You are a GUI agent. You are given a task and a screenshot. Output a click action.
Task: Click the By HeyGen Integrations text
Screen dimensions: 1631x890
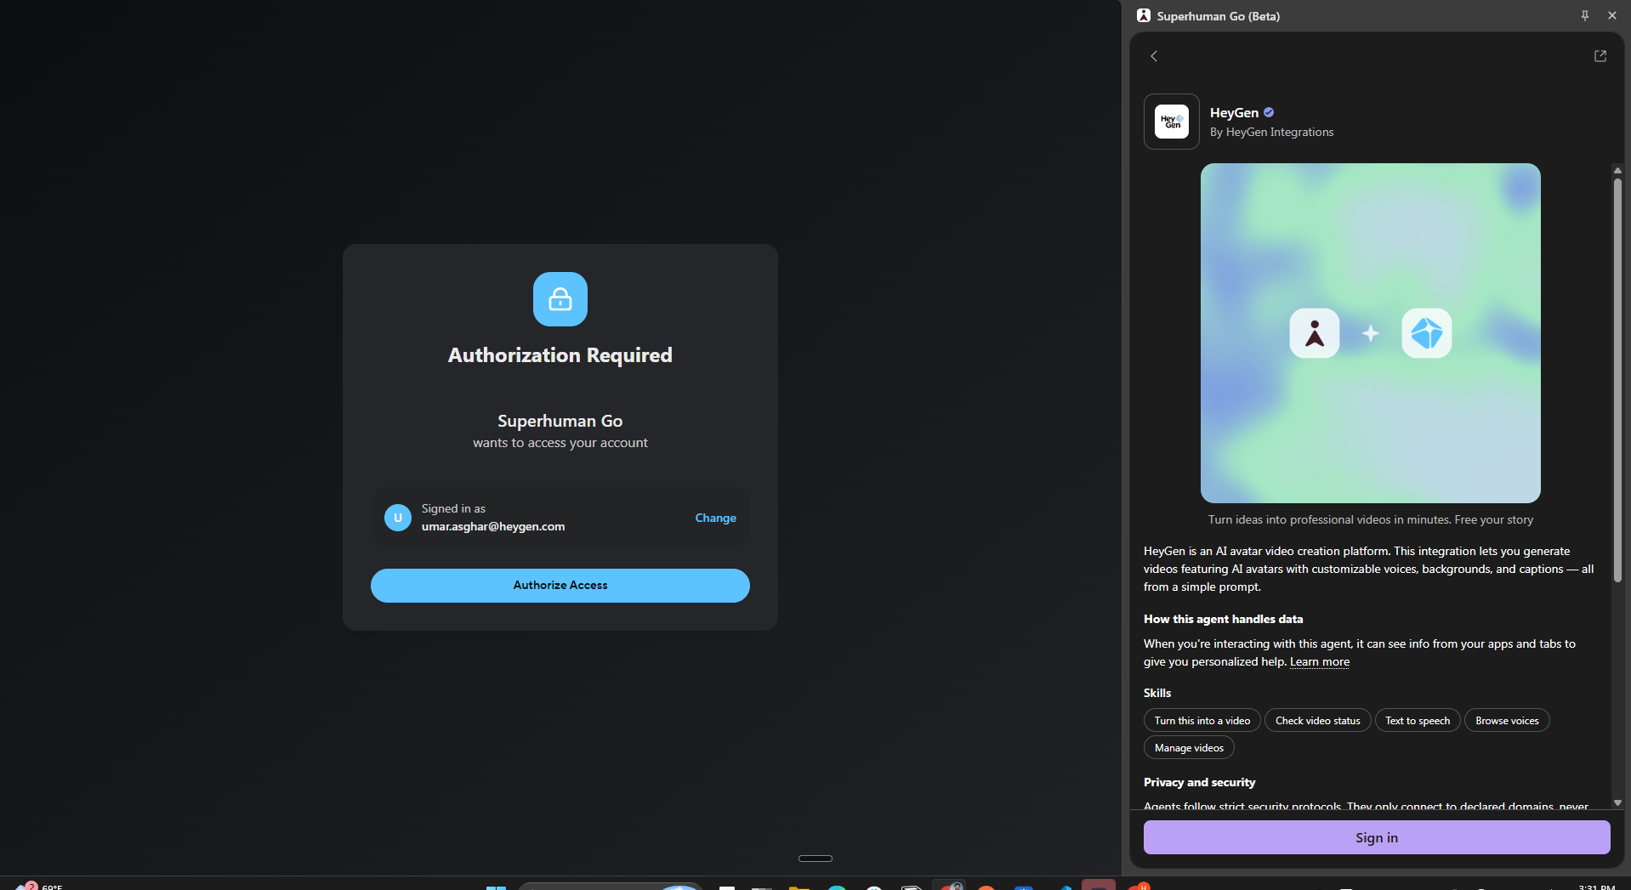(1271, 132)
